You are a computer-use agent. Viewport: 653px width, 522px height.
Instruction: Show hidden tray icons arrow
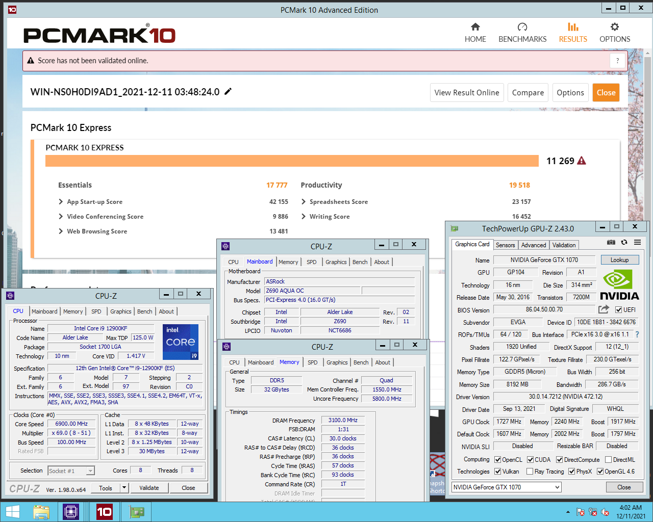pyautogui.click(x=568, y=512)
